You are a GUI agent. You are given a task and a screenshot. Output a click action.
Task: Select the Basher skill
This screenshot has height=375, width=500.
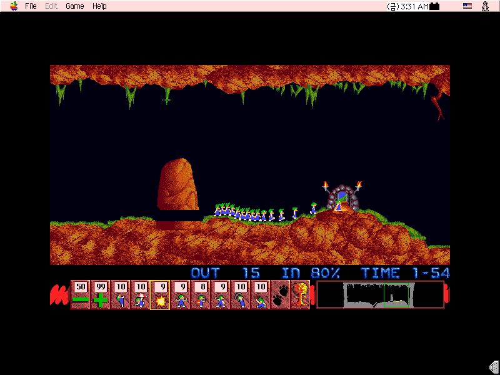(221, 295)
